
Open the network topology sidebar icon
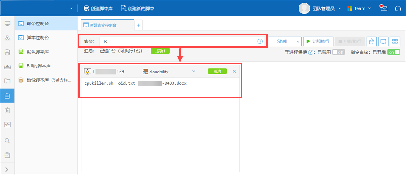click(x=7, y=38)
